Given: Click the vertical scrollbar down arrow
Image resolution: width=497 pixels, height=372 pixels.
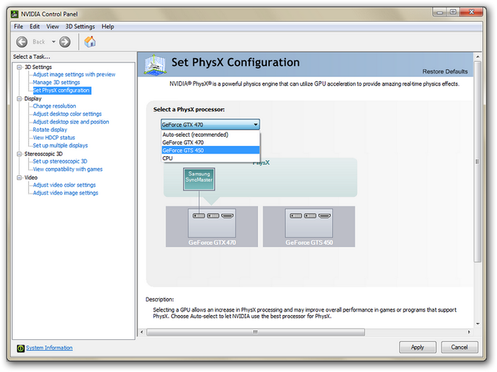Looking at the screenshot, I should click(478, 324).
